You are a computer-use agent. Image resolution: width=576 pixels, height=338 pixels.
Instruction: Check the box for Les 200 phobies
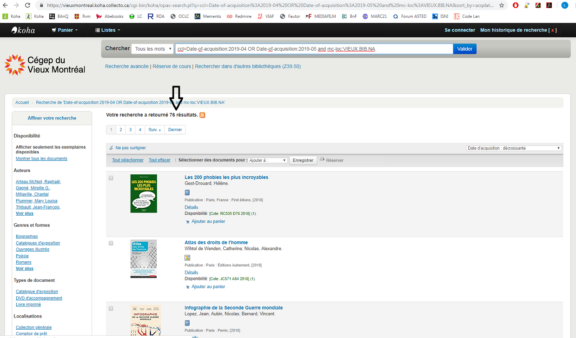tap(111, 178)
